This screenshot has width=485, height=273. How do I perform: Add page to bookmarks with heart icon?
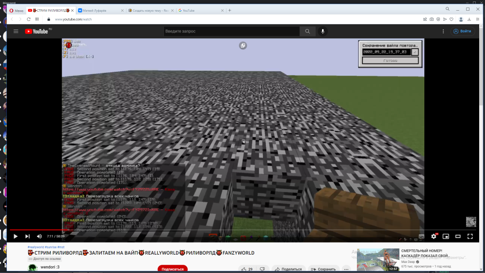(452, 19)
